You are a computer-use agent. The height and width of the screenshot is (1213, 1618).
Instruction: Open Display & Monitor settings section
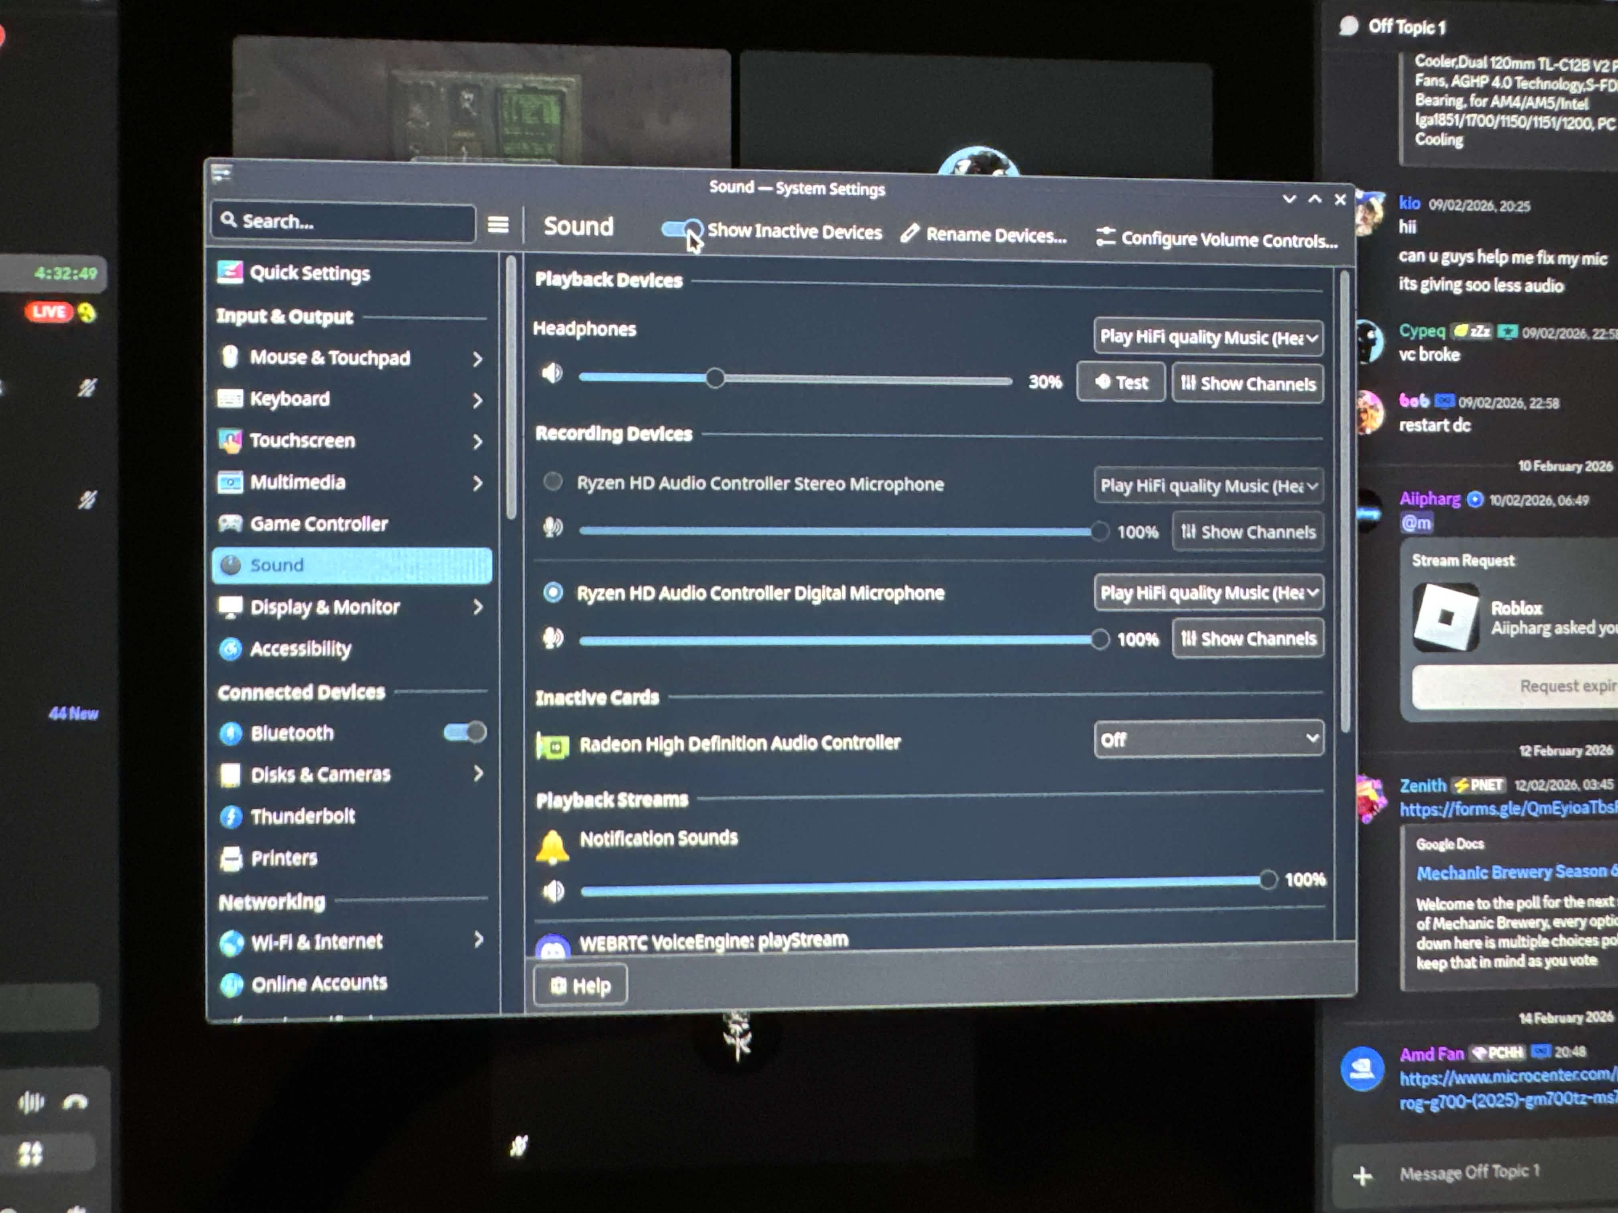325,607
